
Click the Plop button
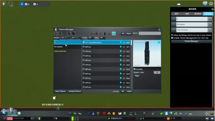click(137, 76)
